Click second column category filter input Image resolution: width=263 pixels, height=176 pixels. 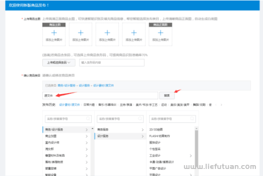coord(120,119)
